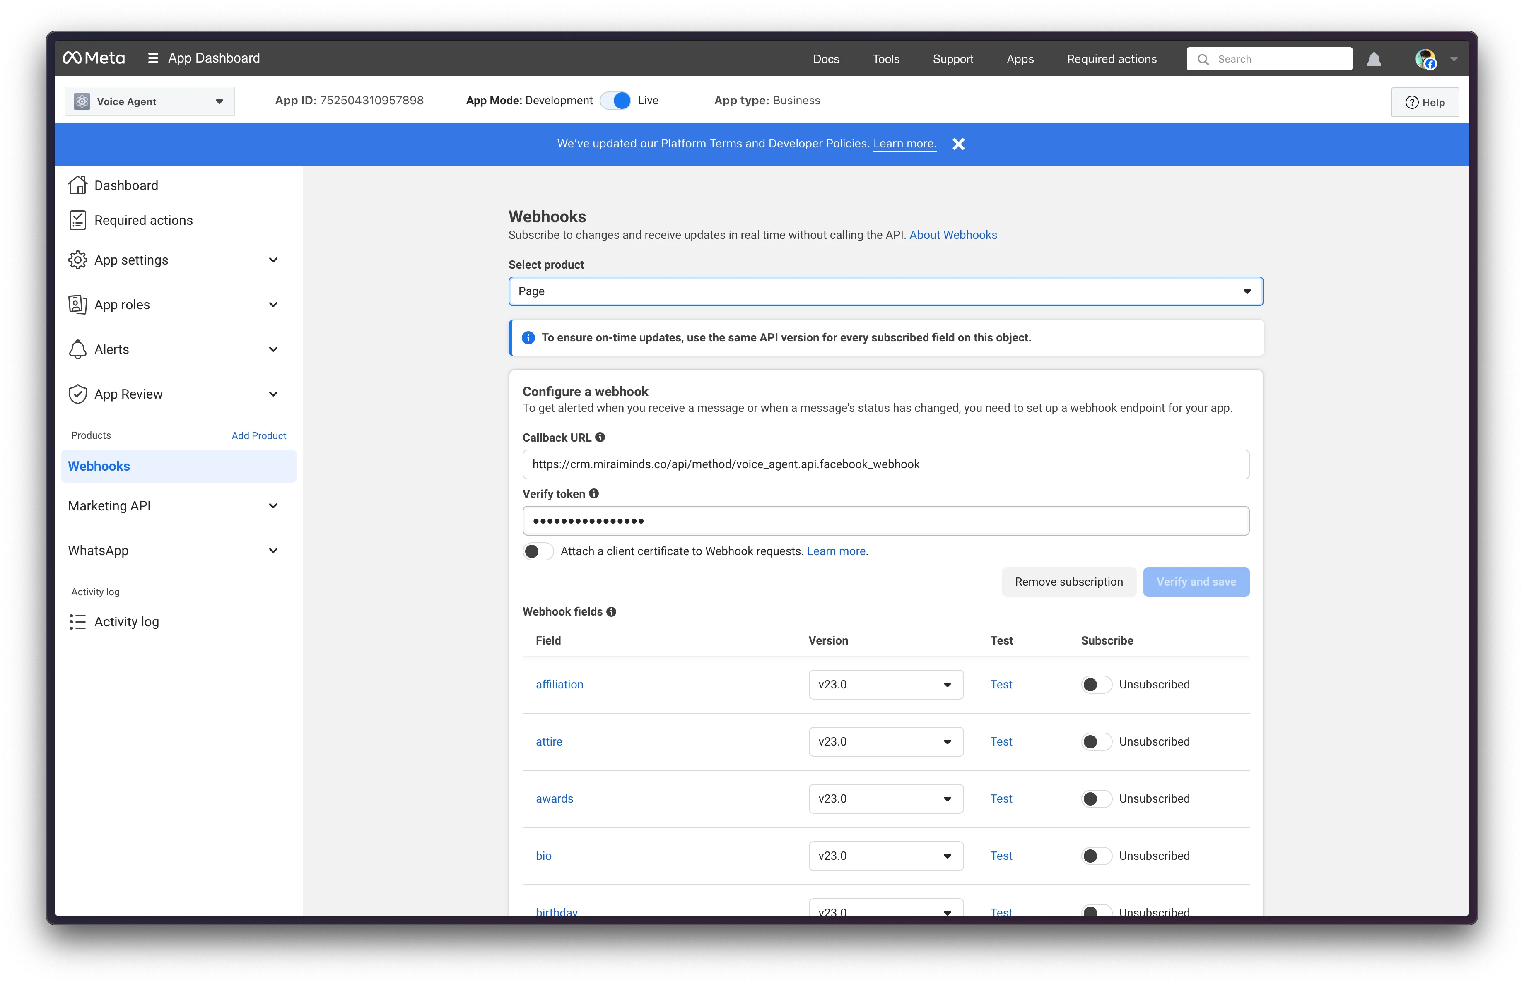Expand the Alerts chevron
The height and width of the screenshot is (986, 1524).
(x=273, y=349)
